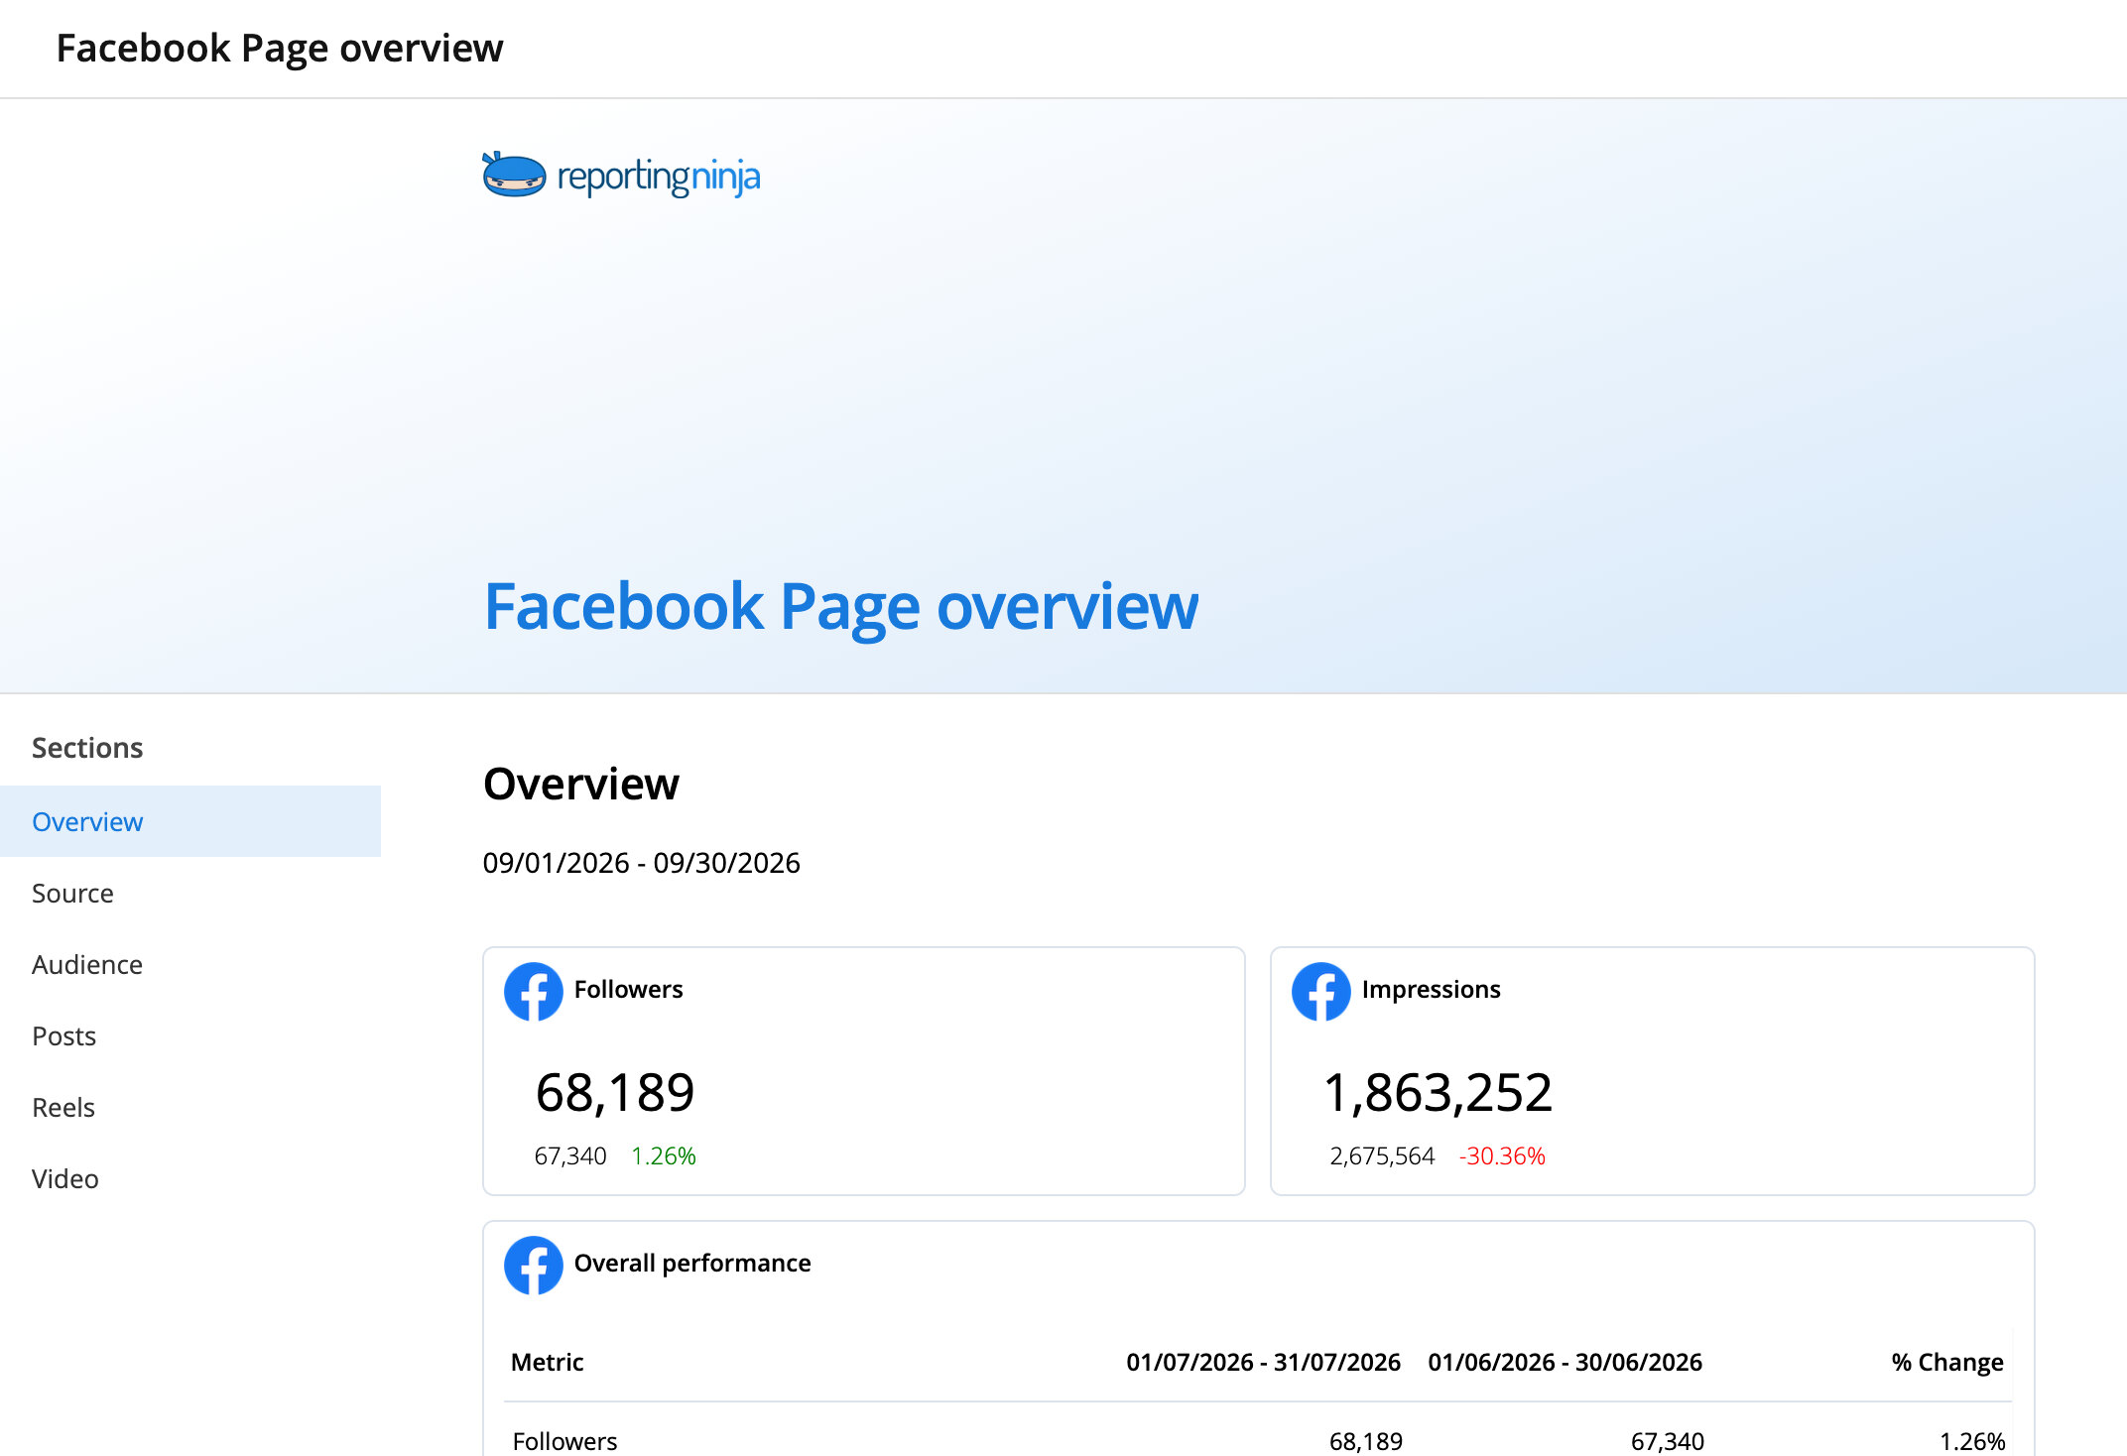Click 68,189 in the Followers table row
Screen dimensions: 2127x1456
pyautogui.click(x=1366, y=1441)
